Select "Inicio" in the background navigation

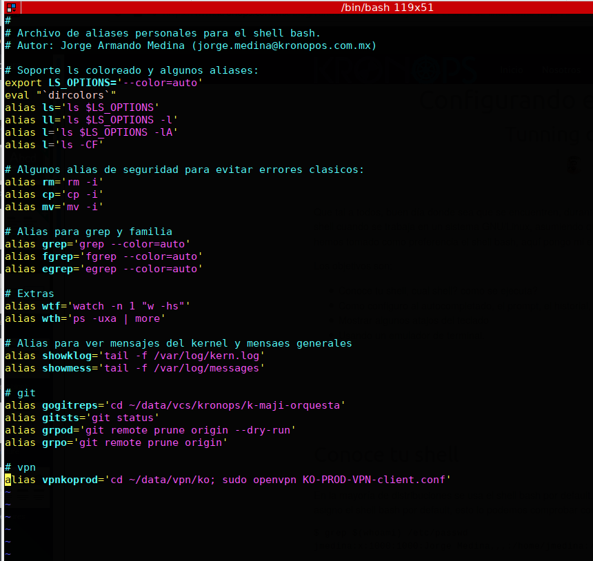coord(512,70)
